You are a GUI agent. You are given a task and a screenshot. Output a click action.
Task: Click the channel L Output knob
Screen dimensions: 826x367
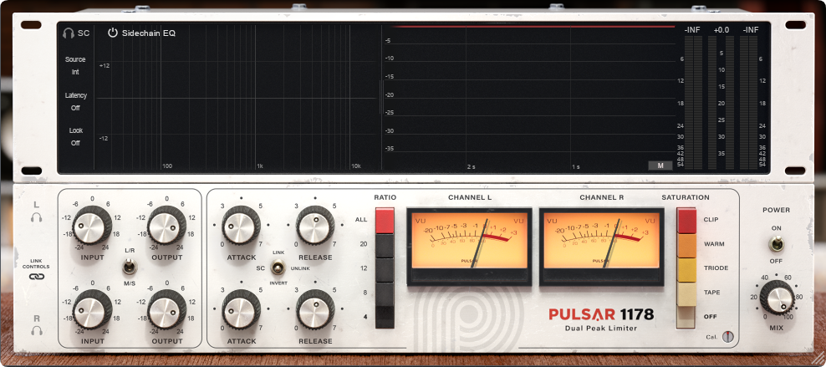[166, 225]
